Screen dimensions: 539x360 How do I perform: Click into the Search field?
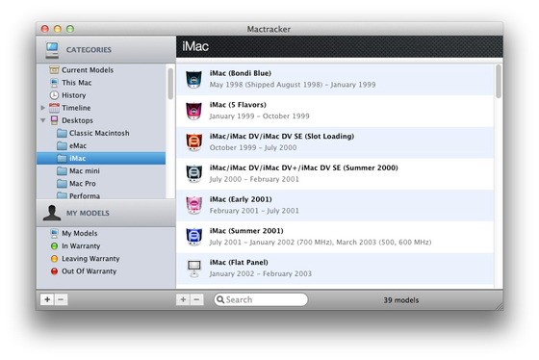point(261,299)
